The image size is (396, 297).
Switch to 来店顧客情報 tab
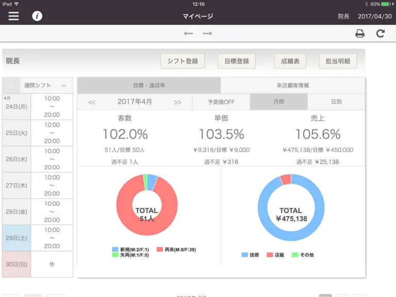[293, 86]
